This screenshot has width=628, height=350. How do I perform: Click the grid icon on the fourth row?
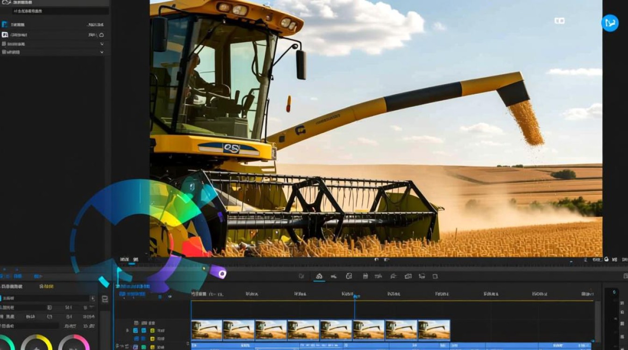[x=4, y=52]
